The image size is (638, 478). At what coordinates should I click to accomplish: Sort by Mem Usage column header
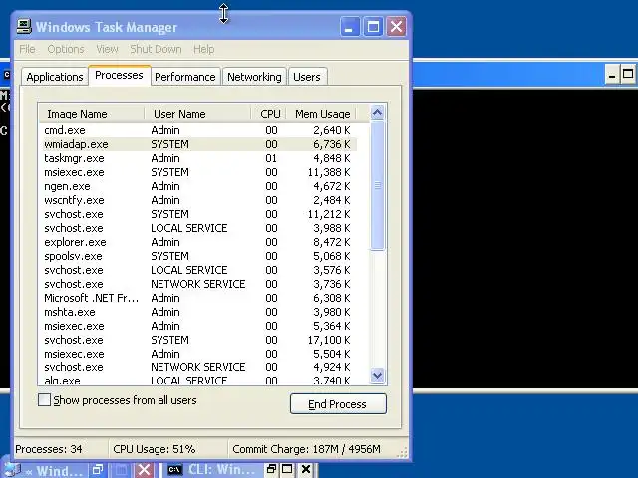[321, 114]
